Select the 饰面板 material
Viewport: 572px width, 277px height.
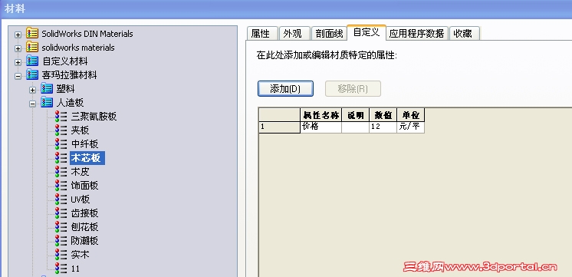click(x=84, y=186)
